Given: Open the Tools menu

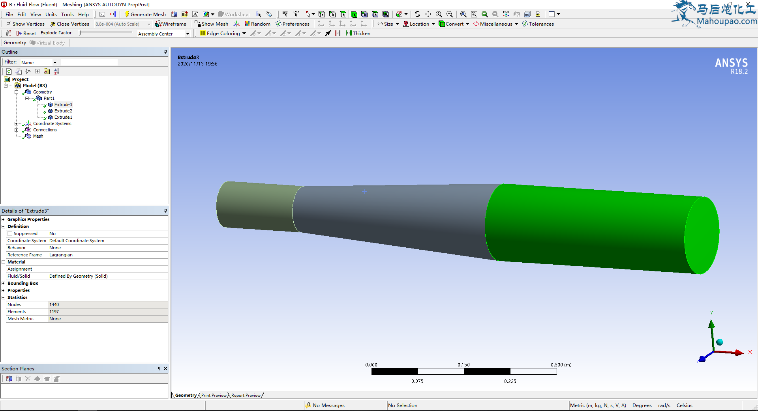Looking at the screenshot, I should [68, 14].
